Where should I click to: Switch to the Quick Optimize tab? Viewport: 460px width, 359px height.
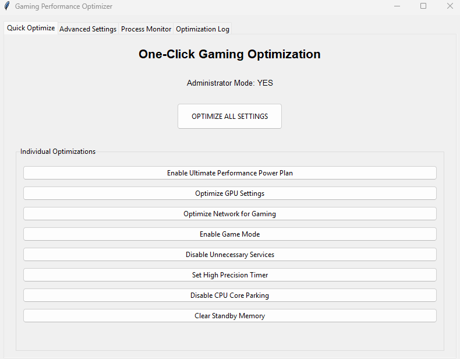(x=31, y=28)
